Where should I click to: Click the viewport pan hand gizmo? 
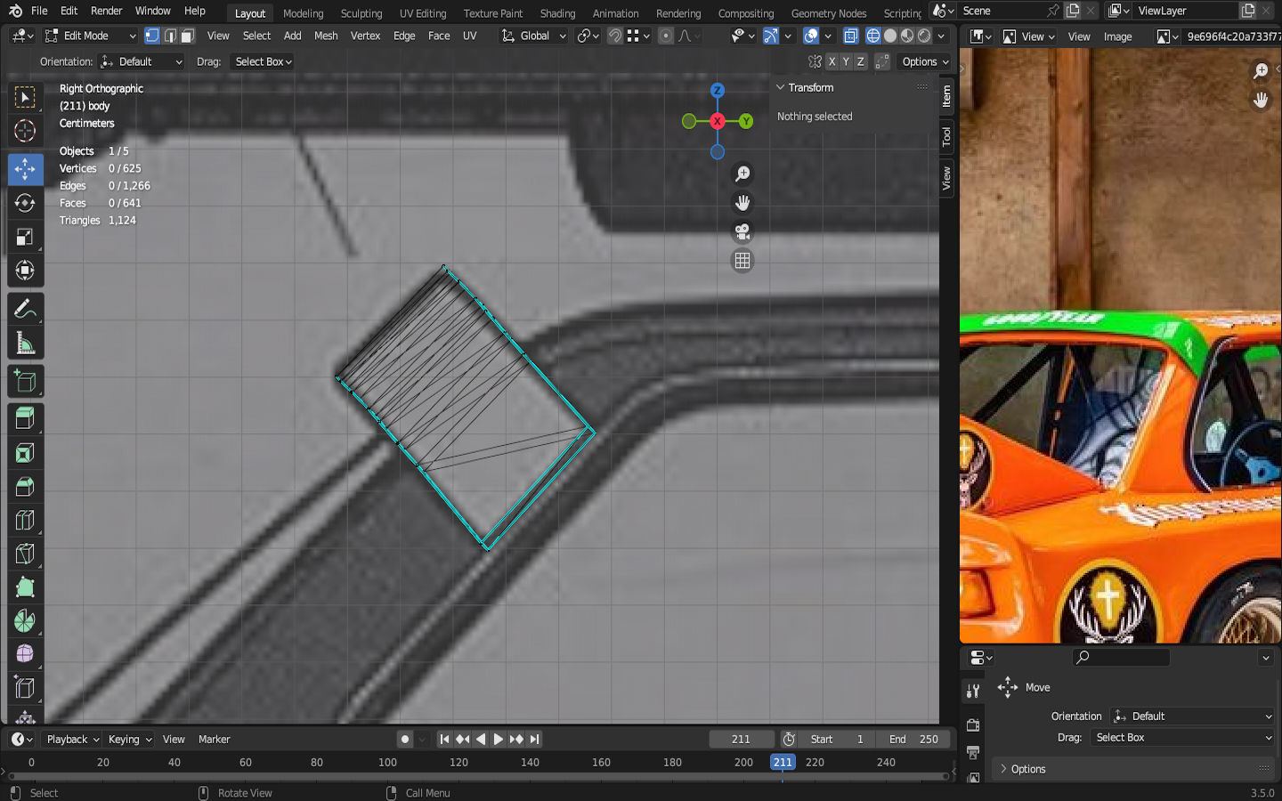pos(742,203)
